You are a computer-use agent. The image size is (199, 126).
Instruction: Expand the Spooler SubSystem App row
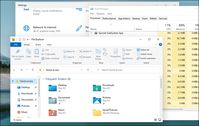[91, 33]
